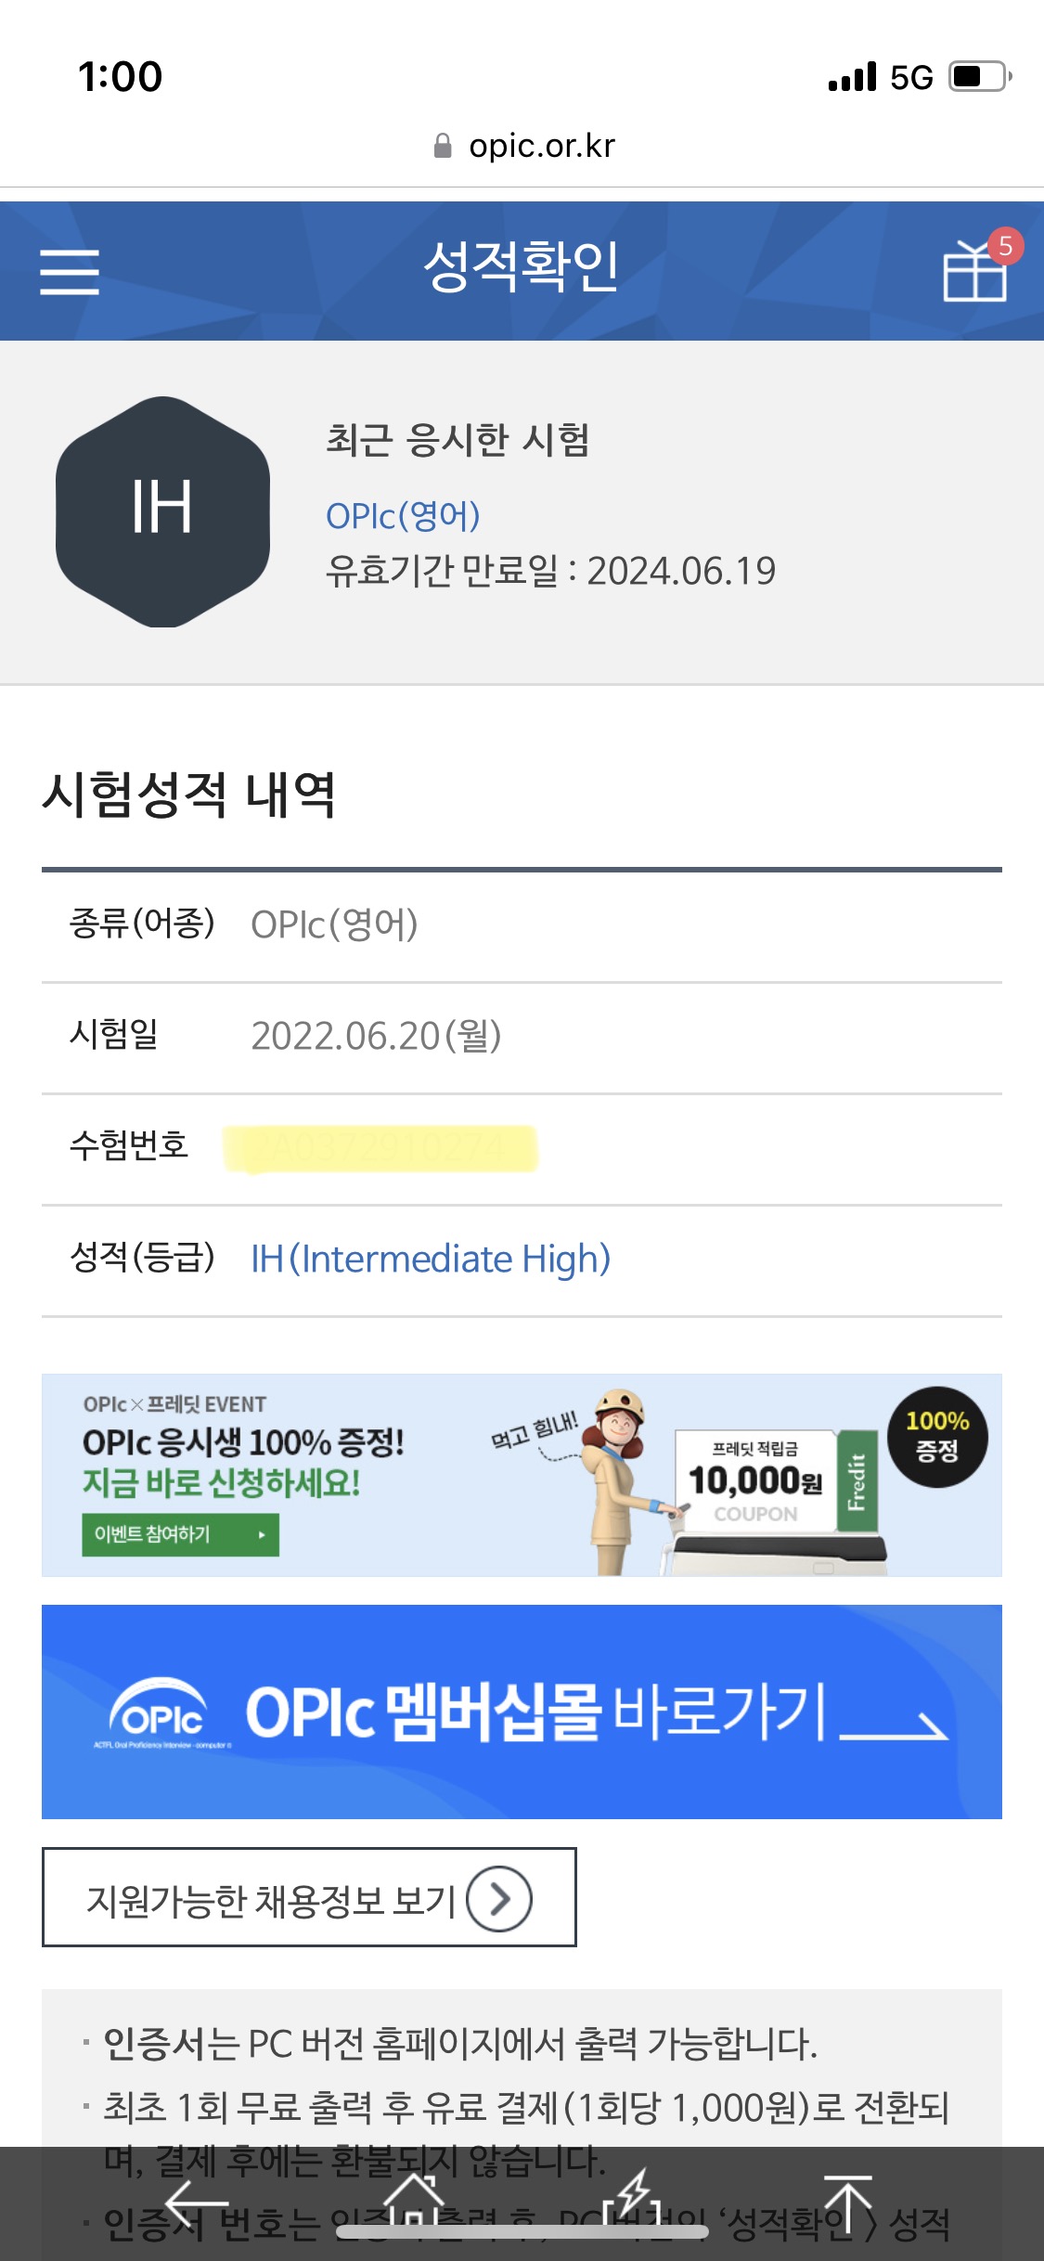Image resolution: width=1044 pixels, height=2261 pixels.
Task: Click the 이벤트 참여하기 green button
Action: (x=180, y=1535)
